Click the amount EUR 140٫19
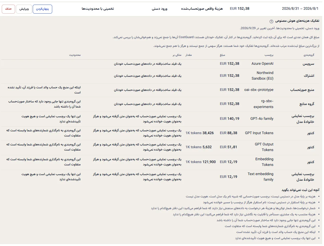324x246 pixels. pyautogui.click(x=230, y=119)
